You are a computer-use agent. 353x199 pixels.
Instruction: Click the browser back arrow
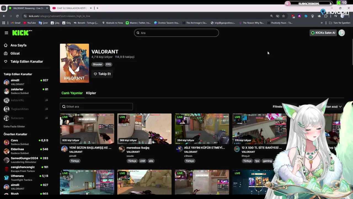(4, 16)
